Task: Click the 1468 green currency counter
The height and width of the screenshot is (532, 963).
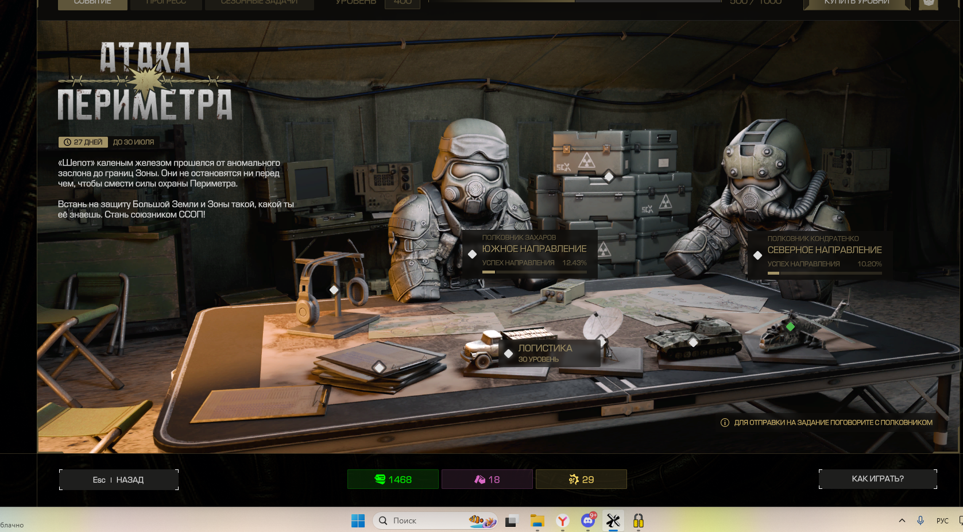Action: (393, 479)
